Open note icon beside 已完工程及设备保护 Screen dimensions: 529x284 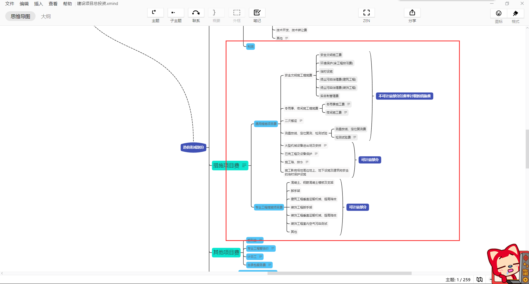(x=316, y=154)
